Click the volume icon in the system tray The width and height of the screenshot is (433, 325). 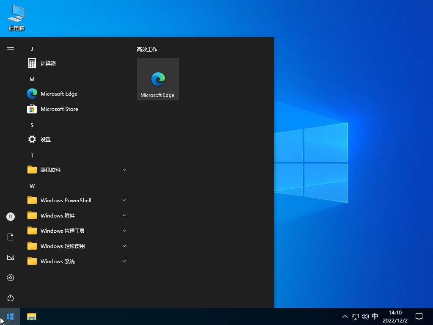365,317
